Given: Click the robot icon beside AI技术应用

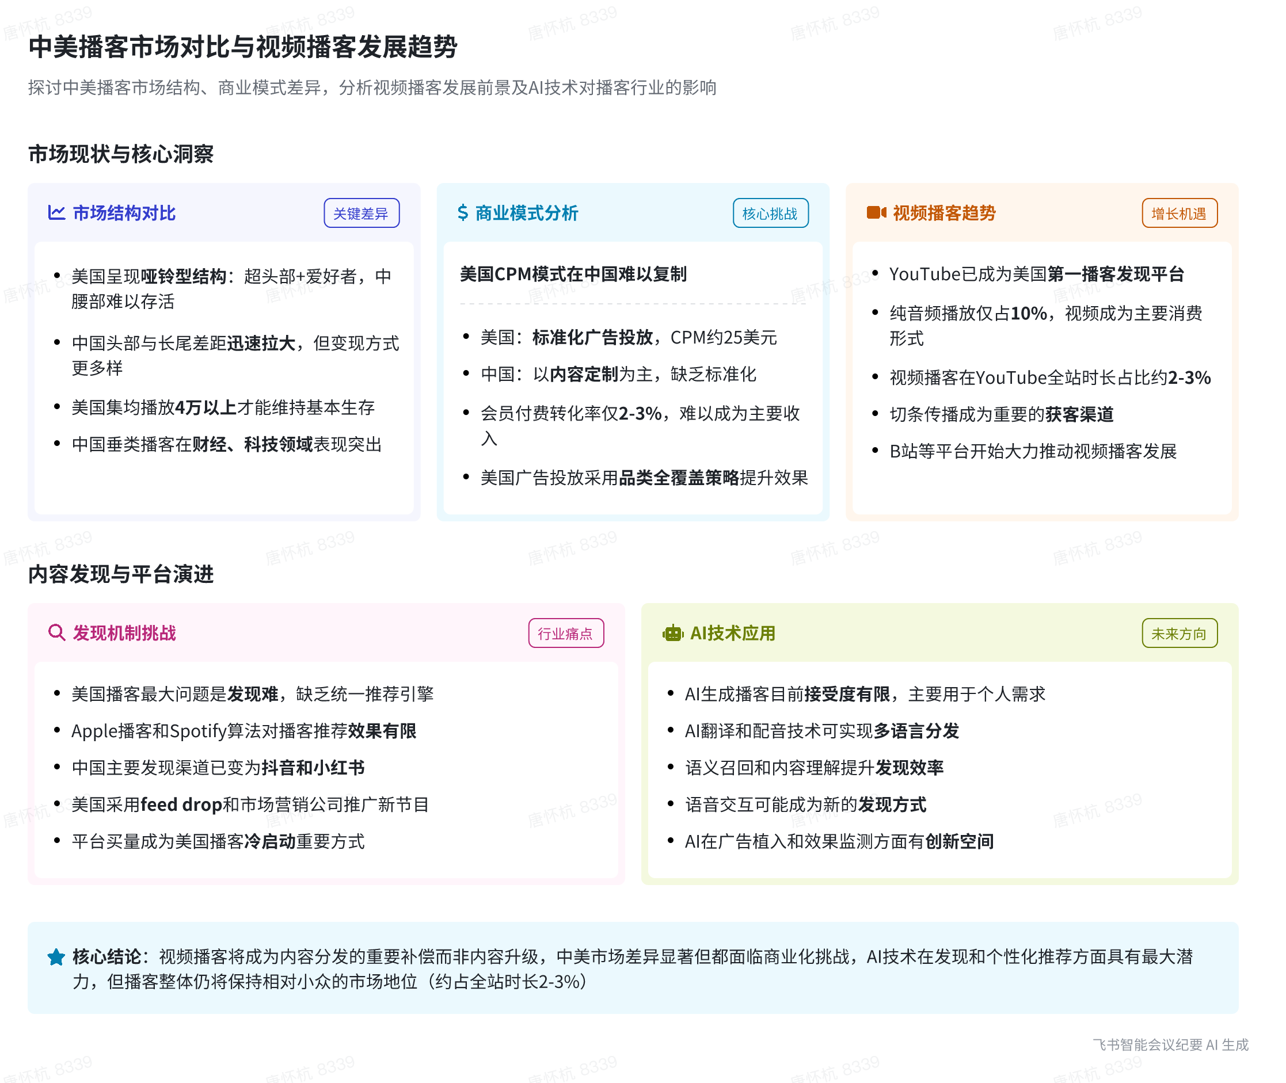Looking at the screenshot, I should click(672, 633).
